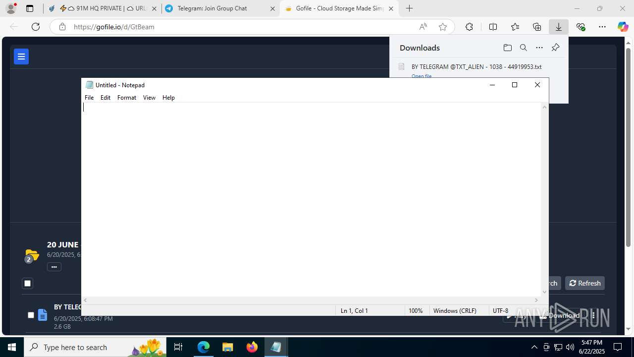Viewport: 634px width, 357px height.
Task: Click browser page scrollbar down arrow
Action: tap(629, 329)
